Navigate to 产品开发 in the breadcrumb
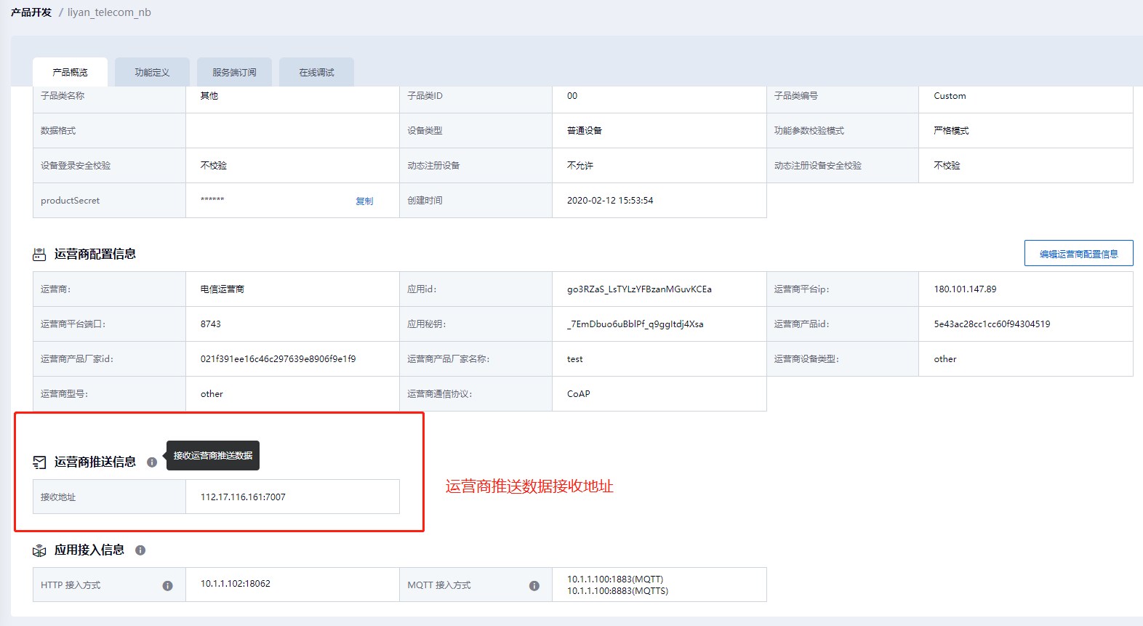The width and height of the screenshot is (1143, 626). (31, 12)
